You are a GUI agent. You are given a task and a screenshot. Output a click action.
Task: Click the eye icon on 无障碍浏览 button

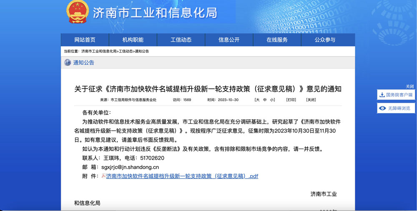[x=382, y=108]
